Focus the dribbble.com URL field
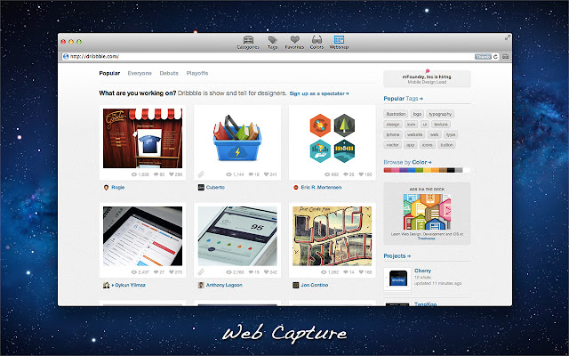The image size is (569, 356). 268,56
